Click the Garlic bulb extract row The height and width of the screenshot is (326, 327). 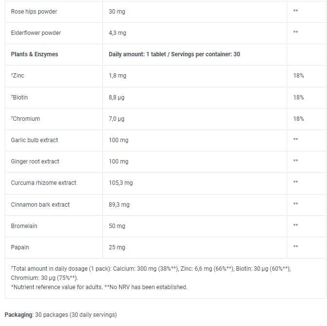(x=34, y=140)
